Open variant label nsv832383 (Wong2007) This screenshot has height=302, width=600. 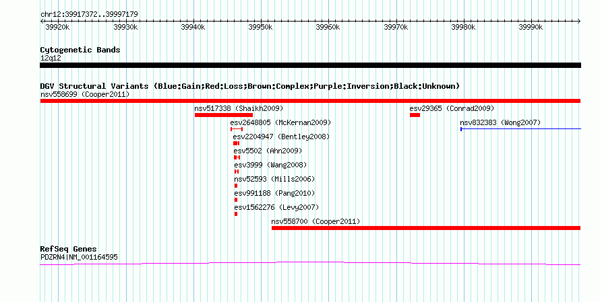tap(500, 122)
